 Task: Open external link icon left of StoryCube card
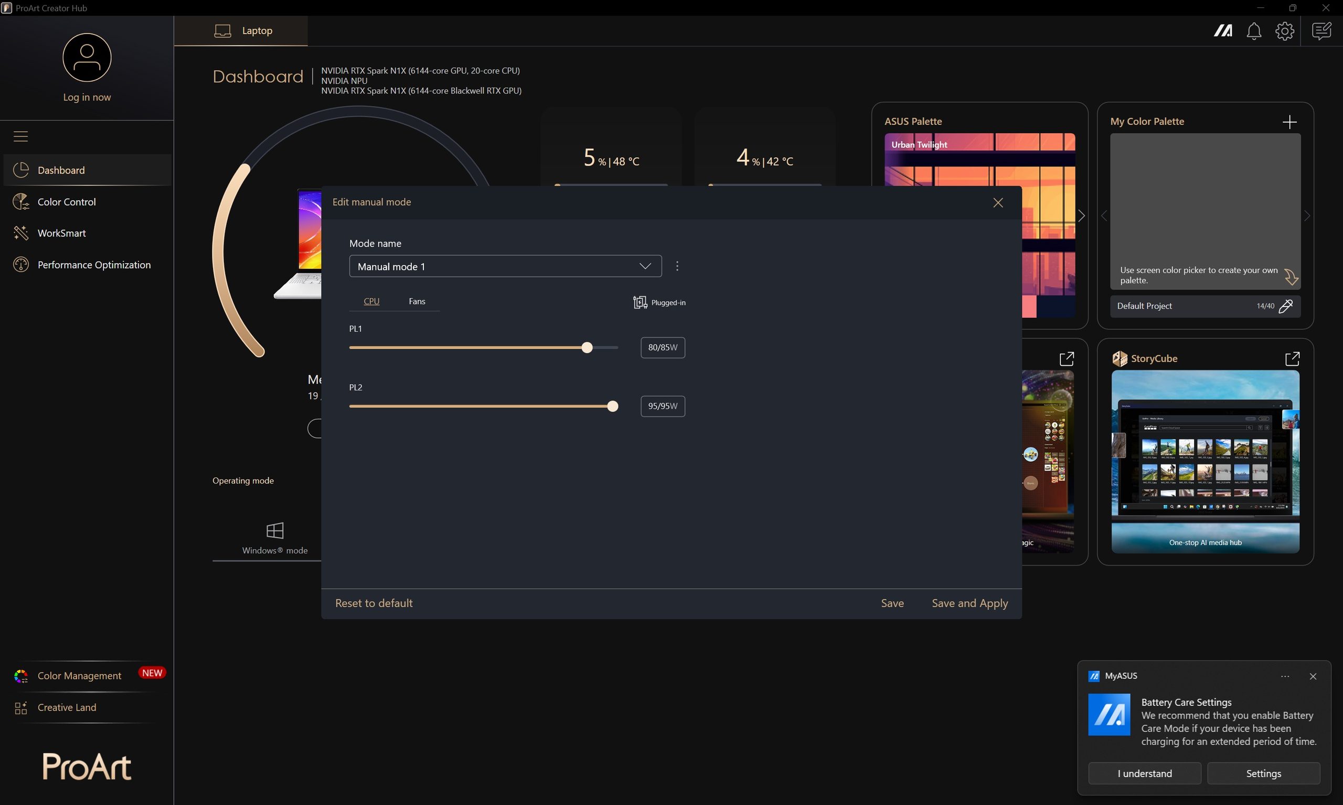pos(1067,358)
